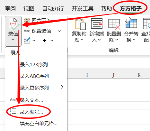This screenshot has height=131, width=150.
Task: Click the 查找 table icon
Action: [x=146, y=23]
